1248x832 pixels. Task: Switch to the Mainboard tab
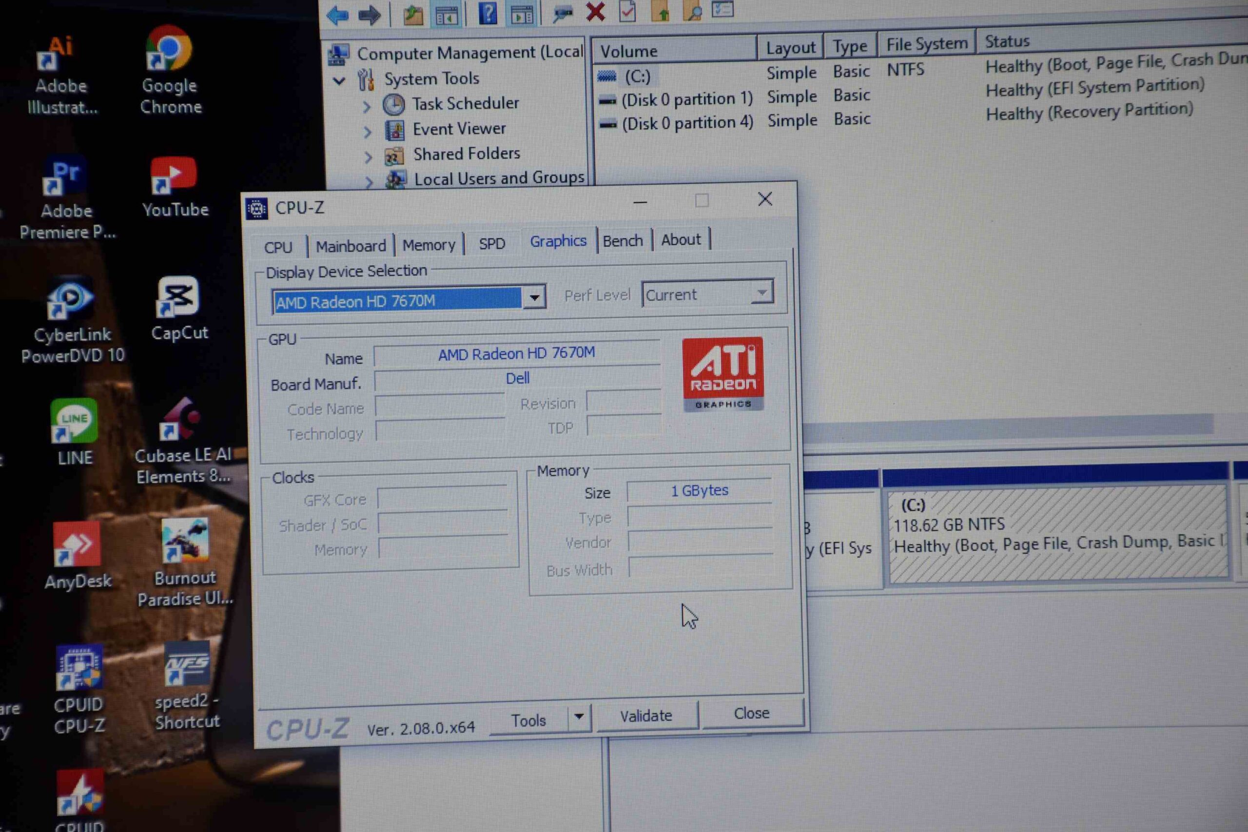351,246
